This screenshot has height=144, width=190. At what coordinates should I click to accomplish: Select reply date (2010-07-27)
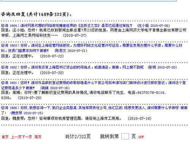point(75,36)
